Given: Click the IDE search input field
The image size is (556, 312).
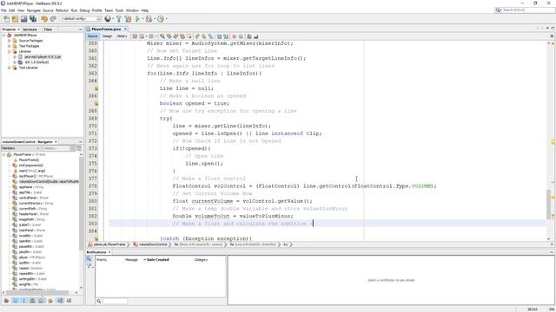Looking at the screenshot, I should tap(528, 10).
